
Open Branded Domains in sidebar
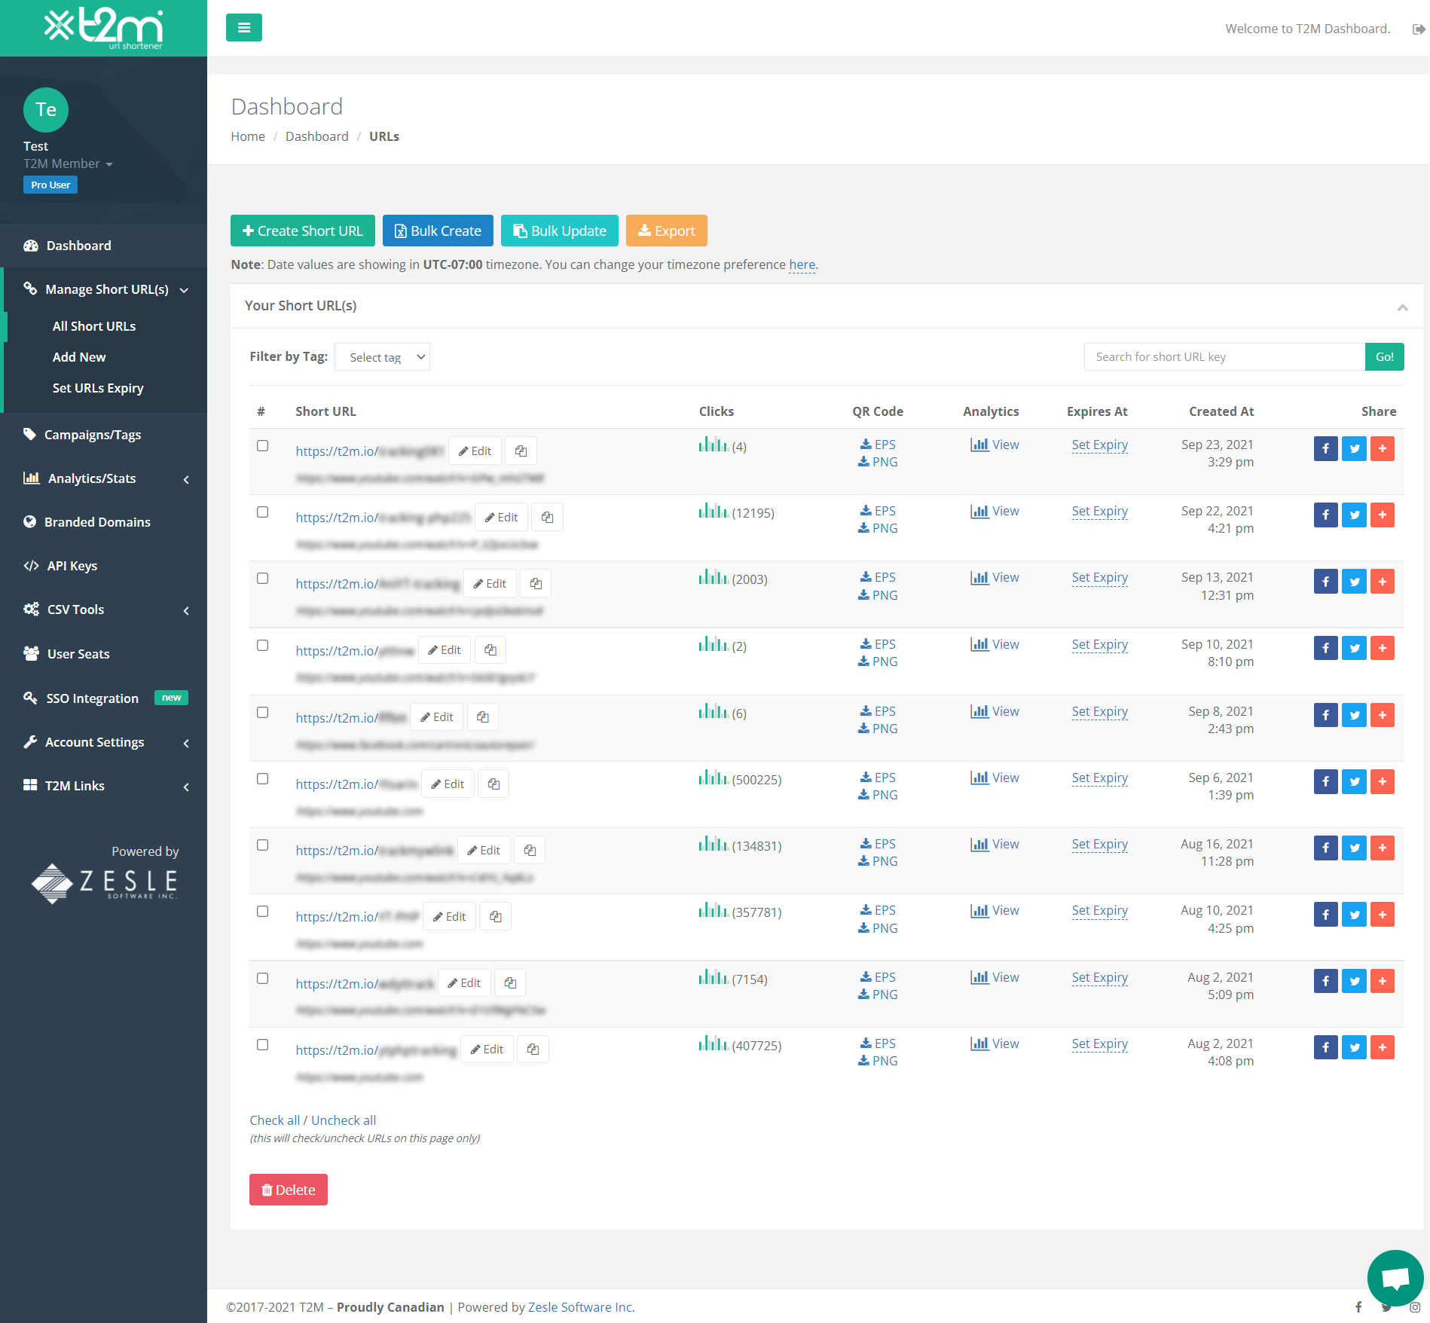97,522
